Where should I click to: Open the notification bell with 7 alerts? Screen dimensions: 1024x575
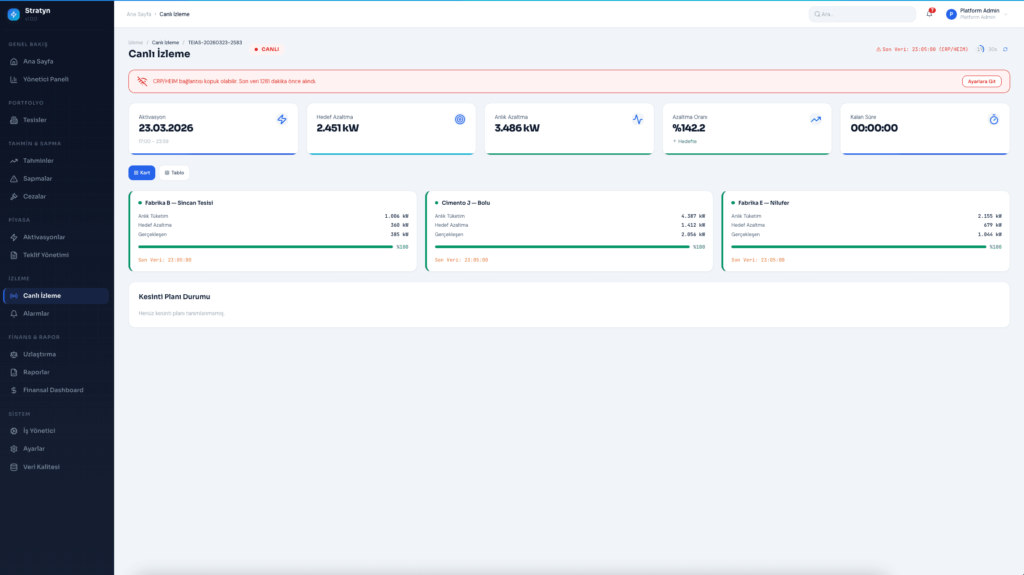click(x=929, y=14)
